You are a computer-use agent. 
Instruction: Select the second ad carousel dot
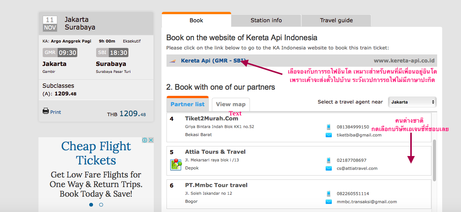coord(101,205)
